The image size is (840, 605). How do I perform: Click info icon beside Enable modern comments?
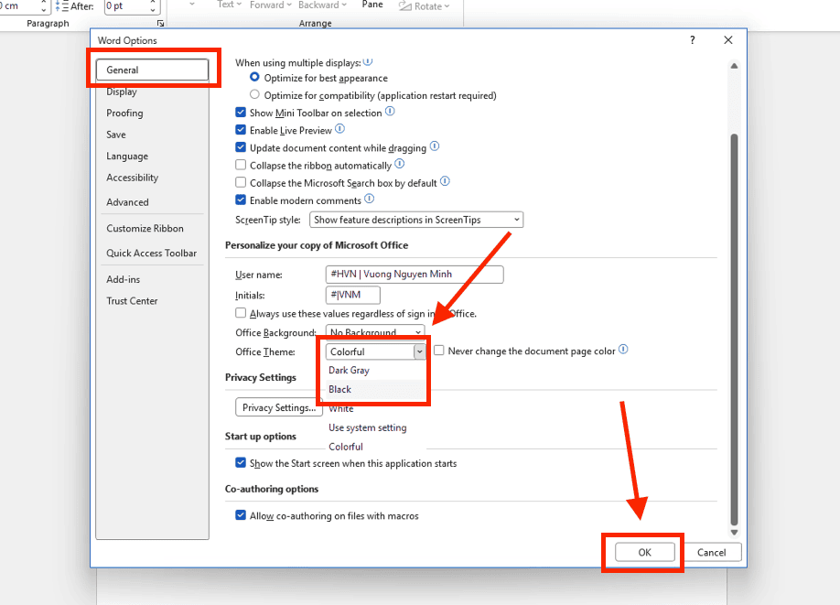point(369,199)
